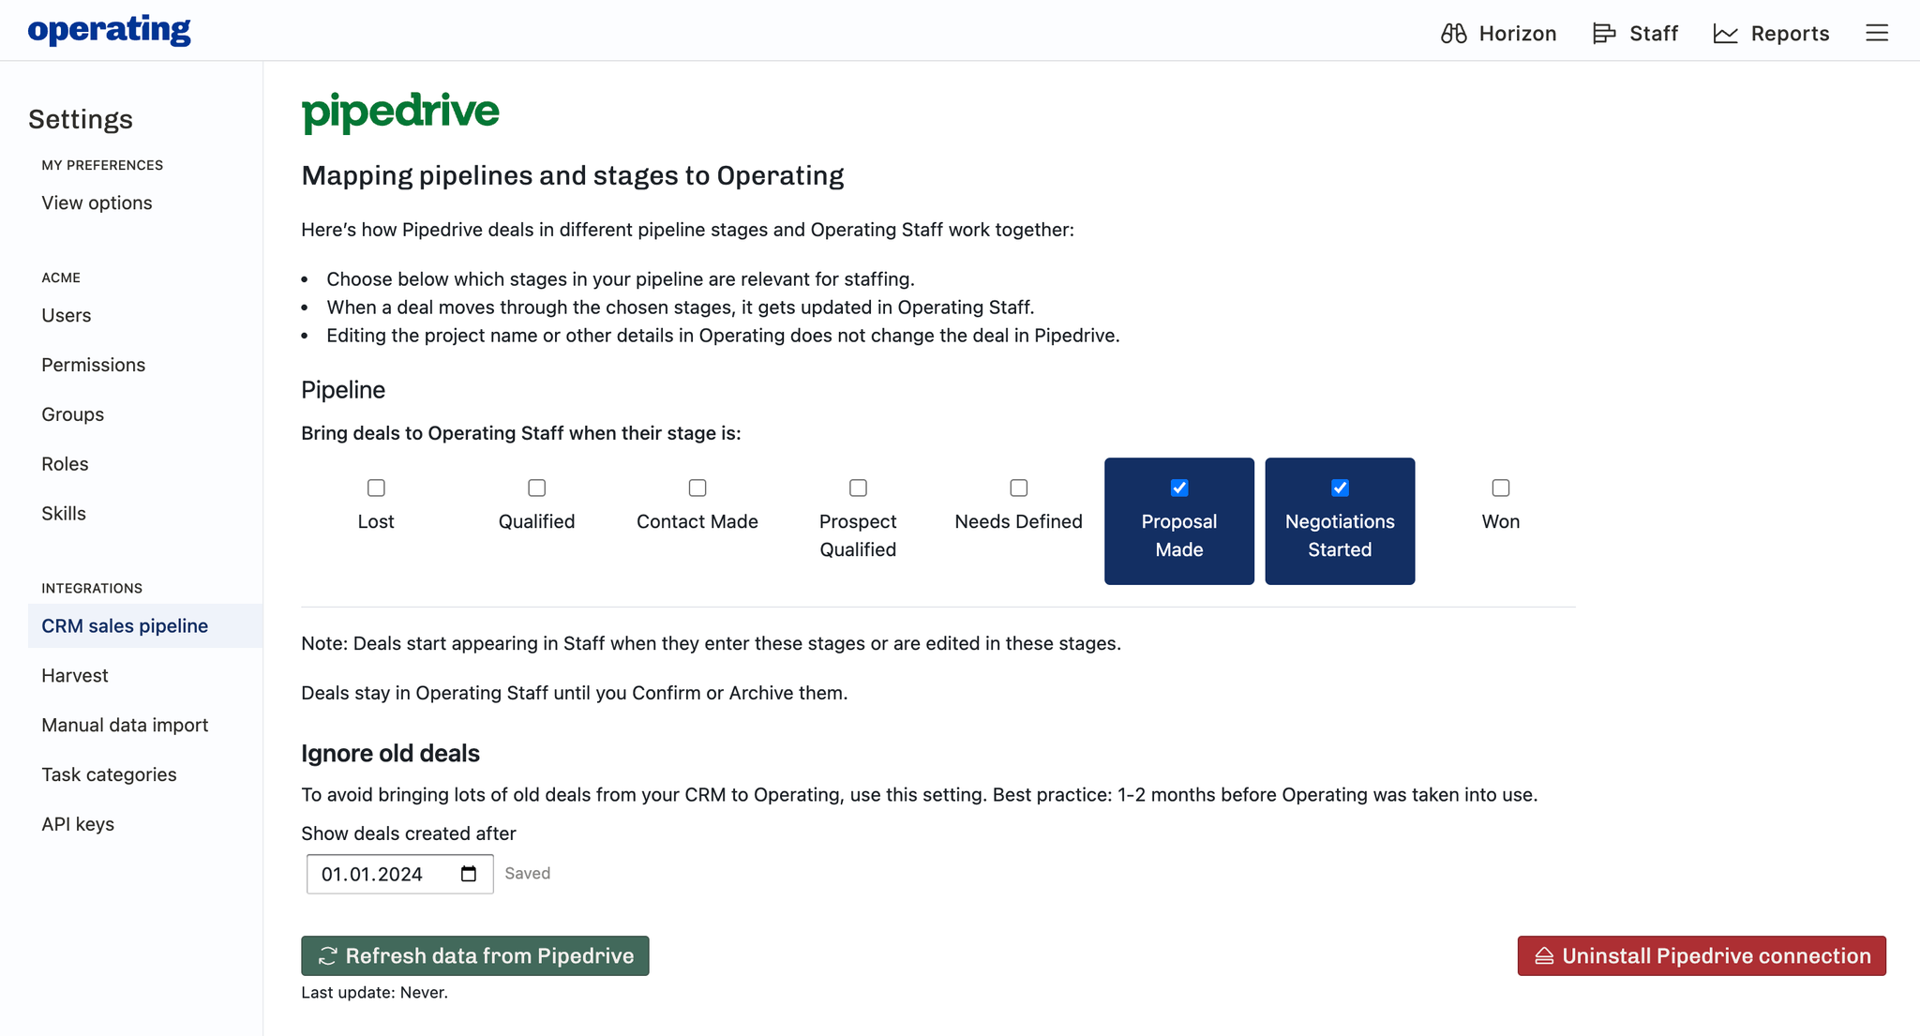Select CRM sales pipeline in sidebar
Viewport: 1920px width, 1036px height.
[125, 625]
